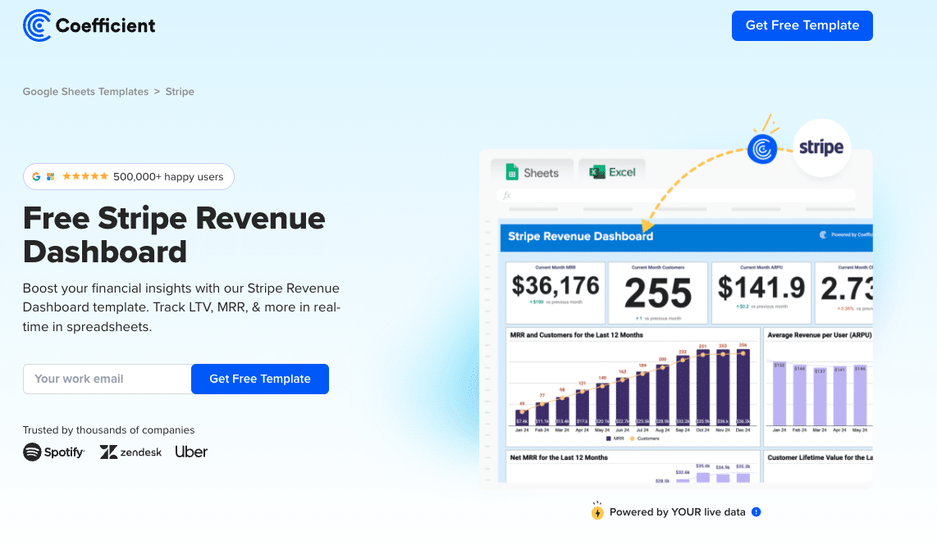Screen dimensions: 937x545
Task: Click the 500,000+ happy users text
Action: click(x=168, y=177)
